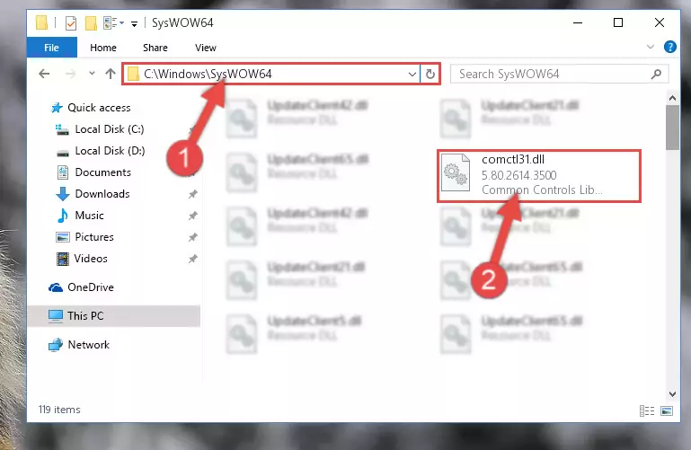Open Local Disk (C:) in the sidebar
The width and height of the screenshot is (691, 450).
point(100,129)
